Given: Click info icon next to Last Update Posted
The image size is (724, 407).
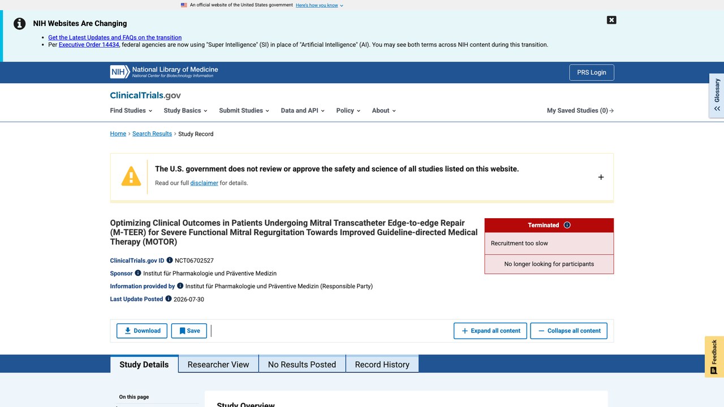Looking at the screenshot, I should click(169, 298).
